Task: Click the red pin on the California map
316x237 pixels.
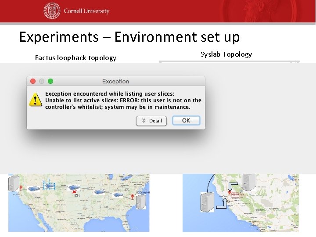Action: pyautogui.click(x=230, y=193)
